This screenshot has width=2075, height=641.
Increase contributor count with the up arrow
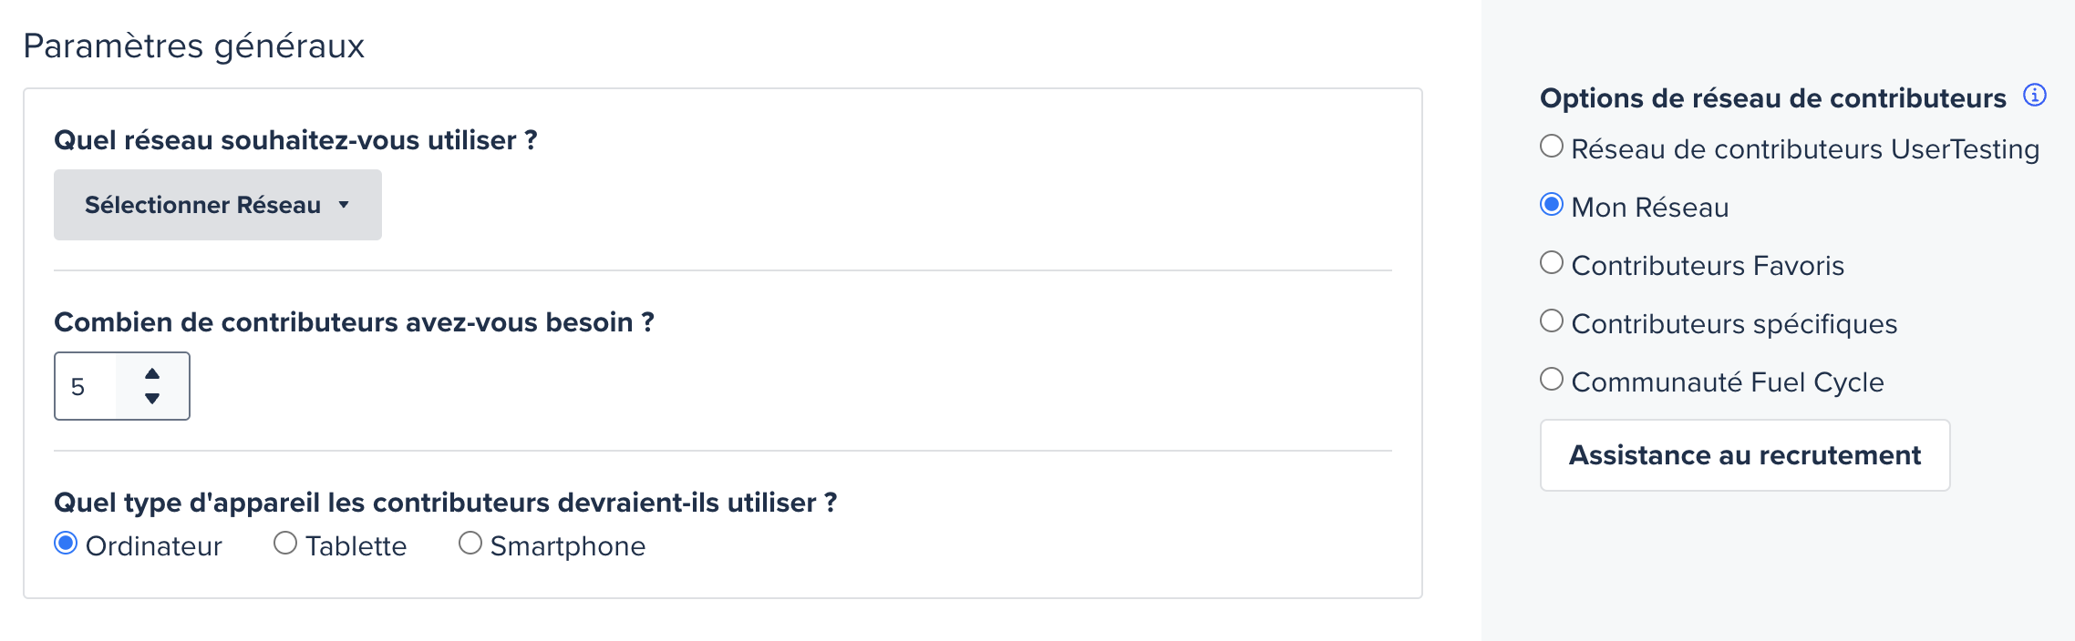(x=152, y=373)
